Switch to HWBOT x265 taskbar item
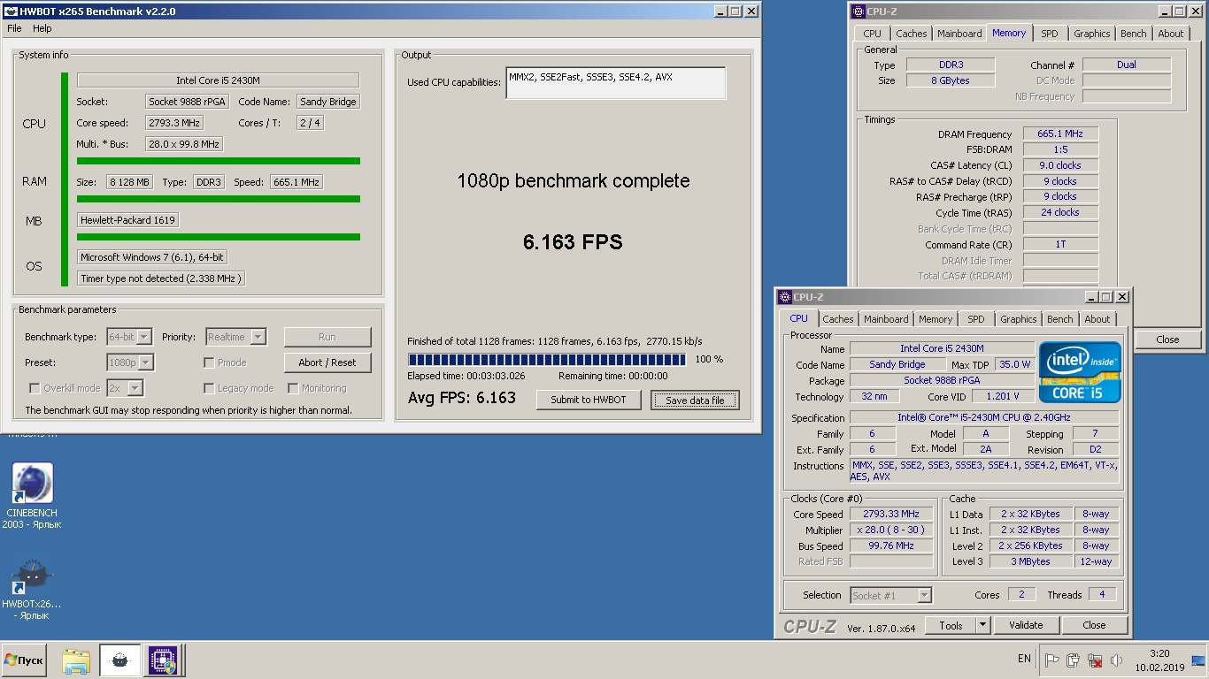Viewport: 1209px width, 679px height. point(119,660)
